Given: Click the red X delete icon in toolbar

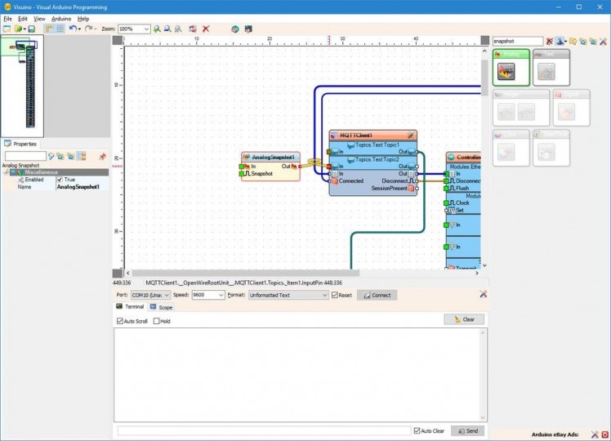Looking at the screenshot, I should 206,29.
